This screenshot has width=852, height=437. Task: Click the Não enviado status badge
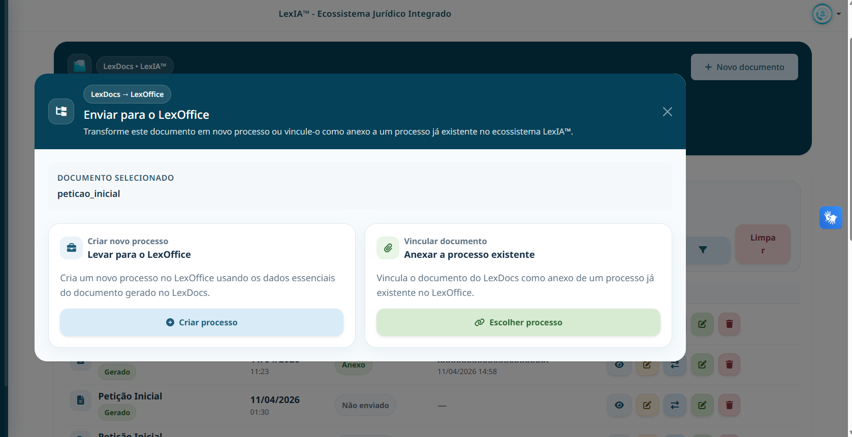coord(365,405)
